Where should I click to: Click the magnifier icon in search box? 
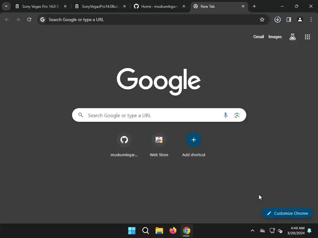click(x=80, y=115)
